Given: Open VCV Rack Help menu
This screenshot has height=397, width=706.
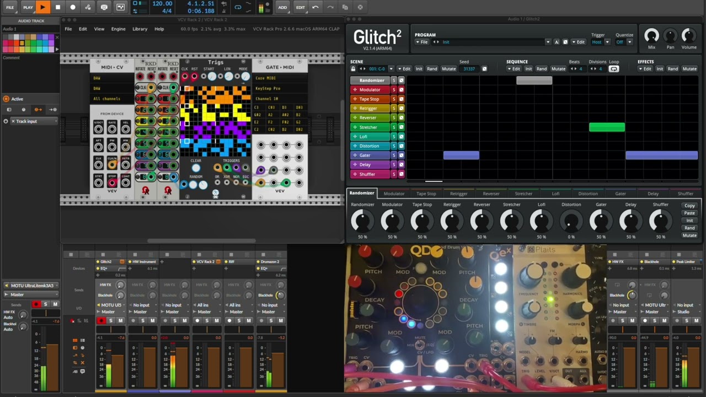Looking at the screenshot, I should click(x=159, y=29).
